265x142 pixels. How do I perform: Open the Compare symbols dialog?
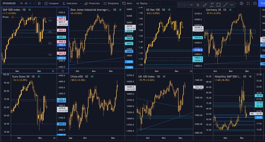(x=52, y=3)
